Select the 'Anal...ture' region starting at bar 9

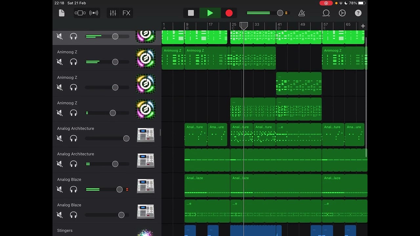click(x=196, y=134)
